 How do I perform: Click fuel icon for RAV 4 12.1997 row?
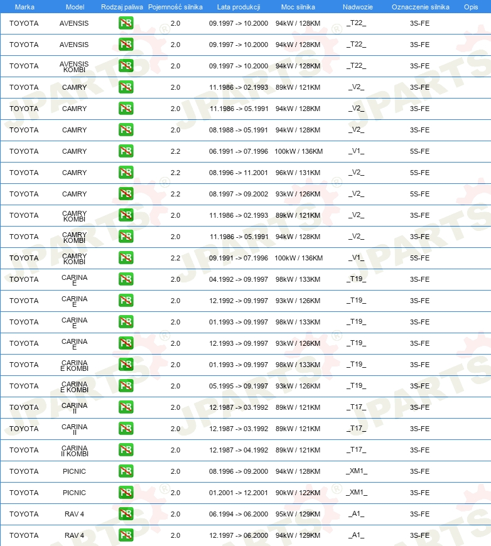126,535
